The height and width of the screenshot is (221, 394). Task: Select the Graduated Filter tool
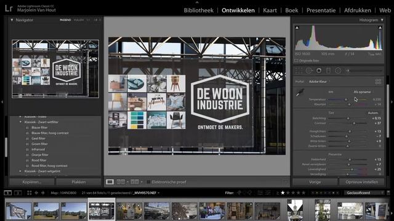pyautogui.click(x=328, y=71)
